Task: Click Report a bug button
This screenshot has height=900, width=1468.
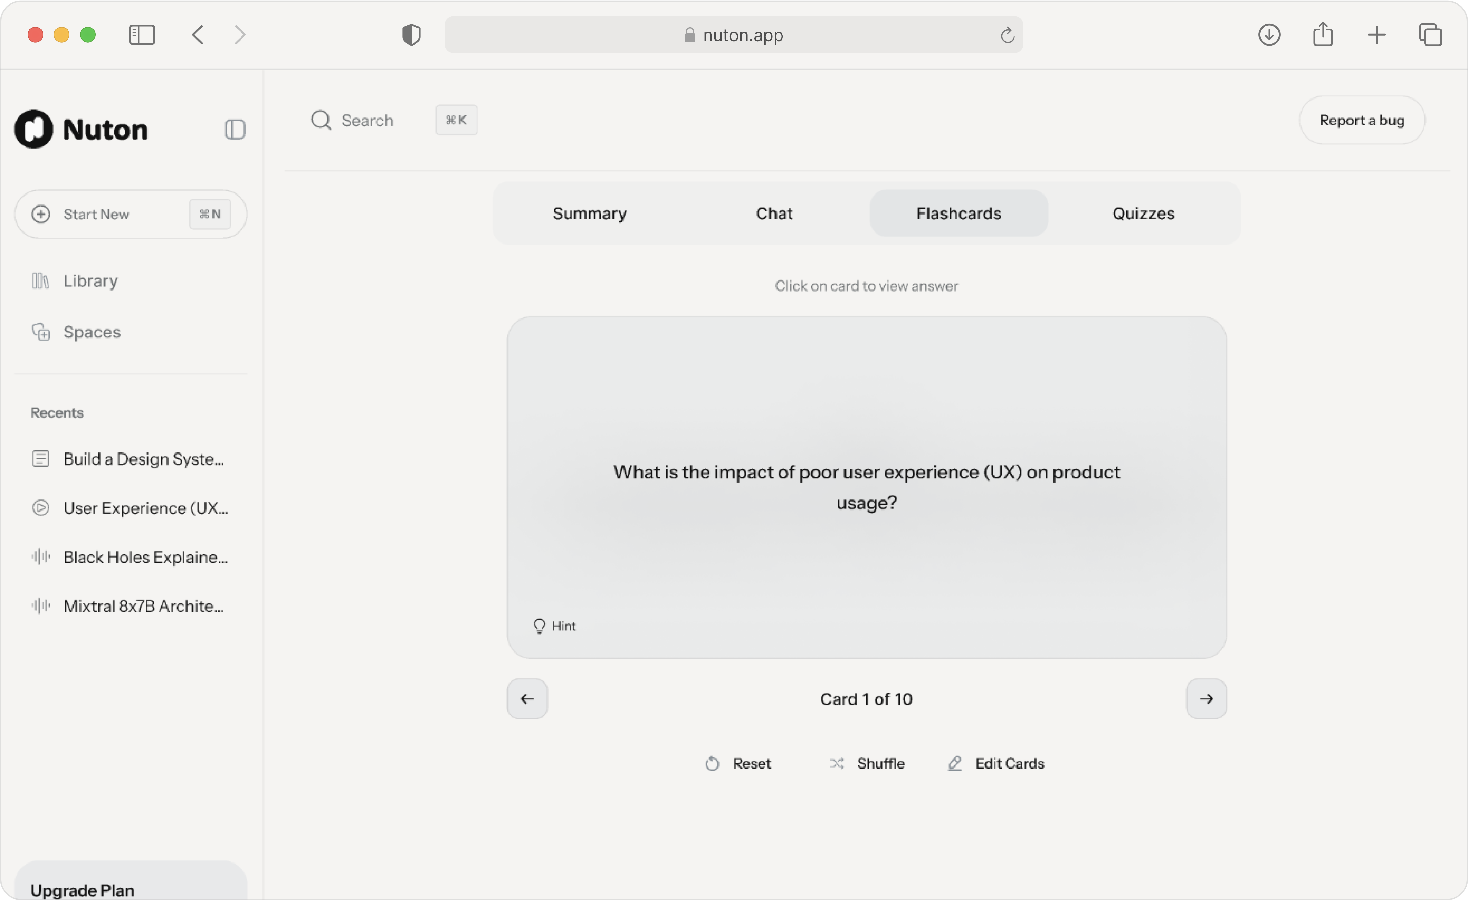Action: (1362, 120)
